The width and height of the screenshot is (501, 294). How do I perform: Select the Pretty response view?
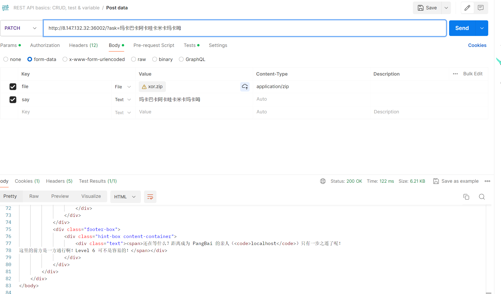tap(10, 196)
